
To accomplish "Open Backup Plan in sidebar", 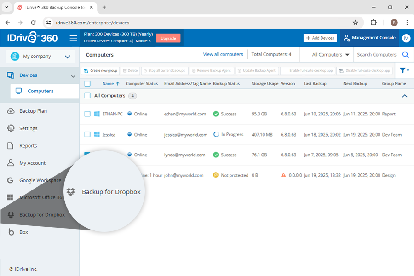I will [33, 111].
